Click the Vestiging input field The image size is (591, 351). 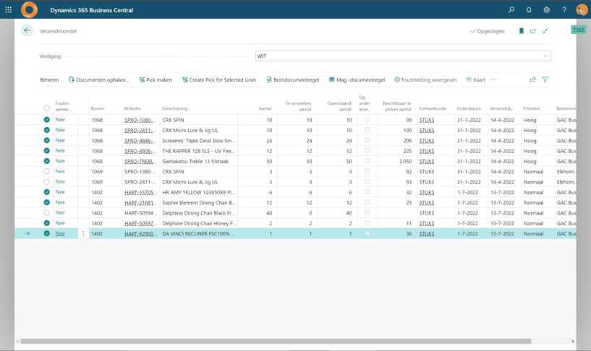click(403, 56)
